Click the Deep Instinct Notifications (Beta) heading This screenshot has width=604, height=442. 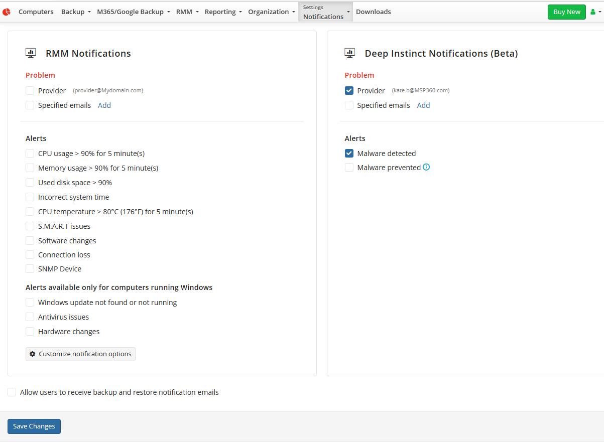(441, 53)
